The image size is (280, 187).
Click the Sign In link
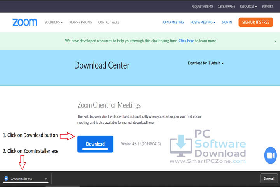click(x=227, y=22)
